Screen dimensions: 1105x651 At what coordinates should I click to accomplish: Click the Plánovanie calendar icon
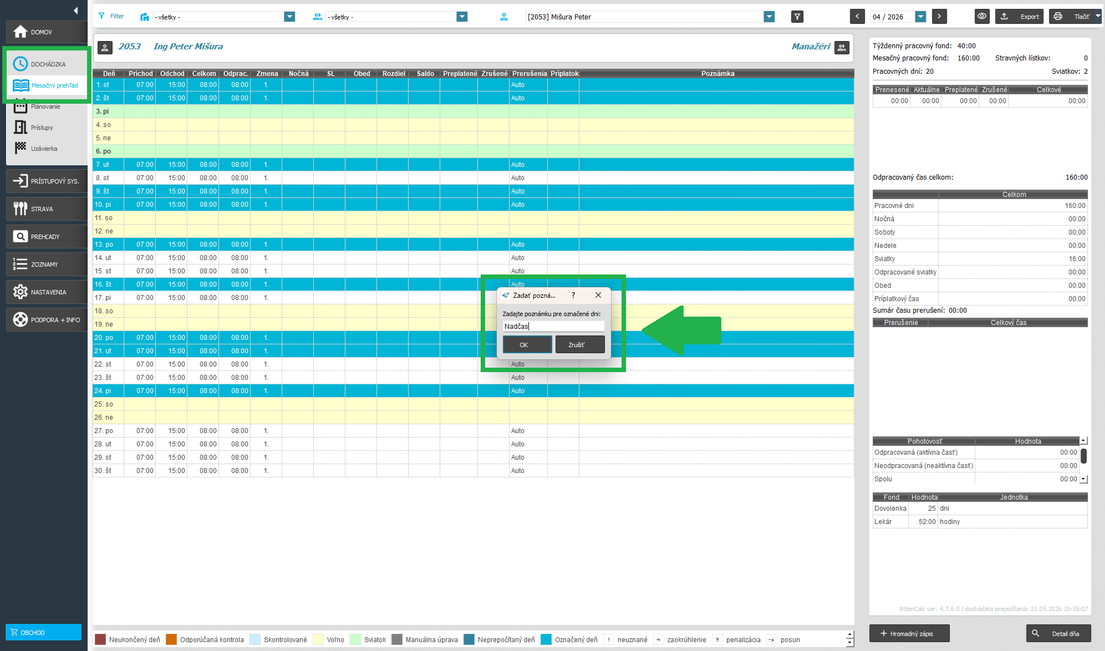pos(21,106)
